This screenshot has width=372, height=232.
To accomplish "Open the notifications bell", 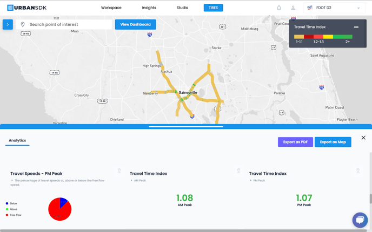I will tap(279, 8).
